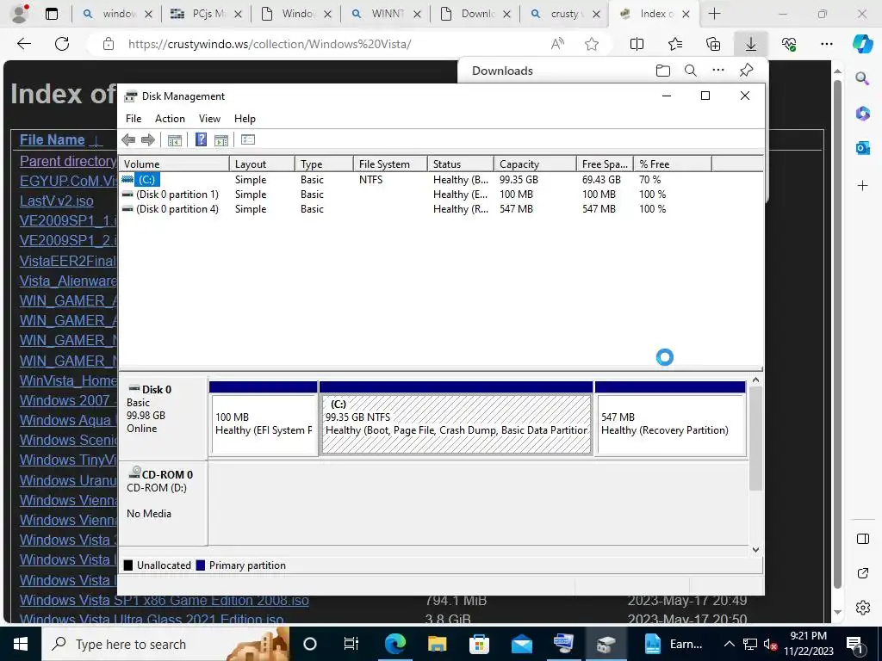Image resolution: width=882 pixels, height=661 pixels.
Task: Click the Disk 0 label box
Action: tap(163, 419)
